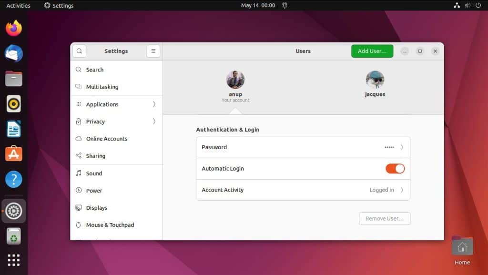Image resolution: width=488 pixels, height=275 pixels.
Task: Open the Settings search with the magnifier icon
Action: coord(79,51)
